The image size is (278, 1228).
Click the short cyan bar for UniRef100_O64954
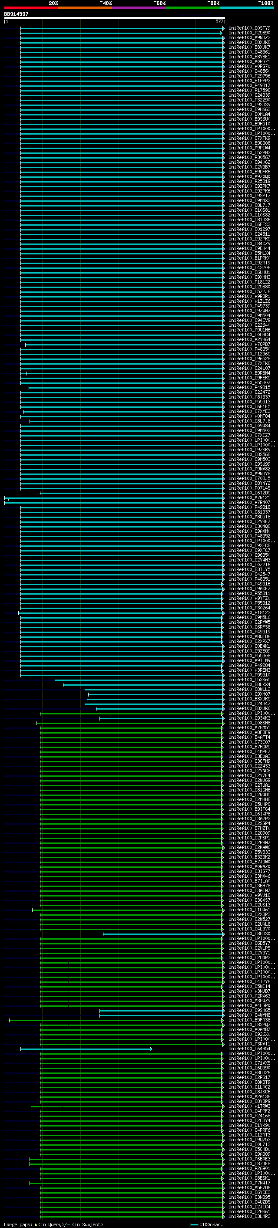coord(86,1049)
